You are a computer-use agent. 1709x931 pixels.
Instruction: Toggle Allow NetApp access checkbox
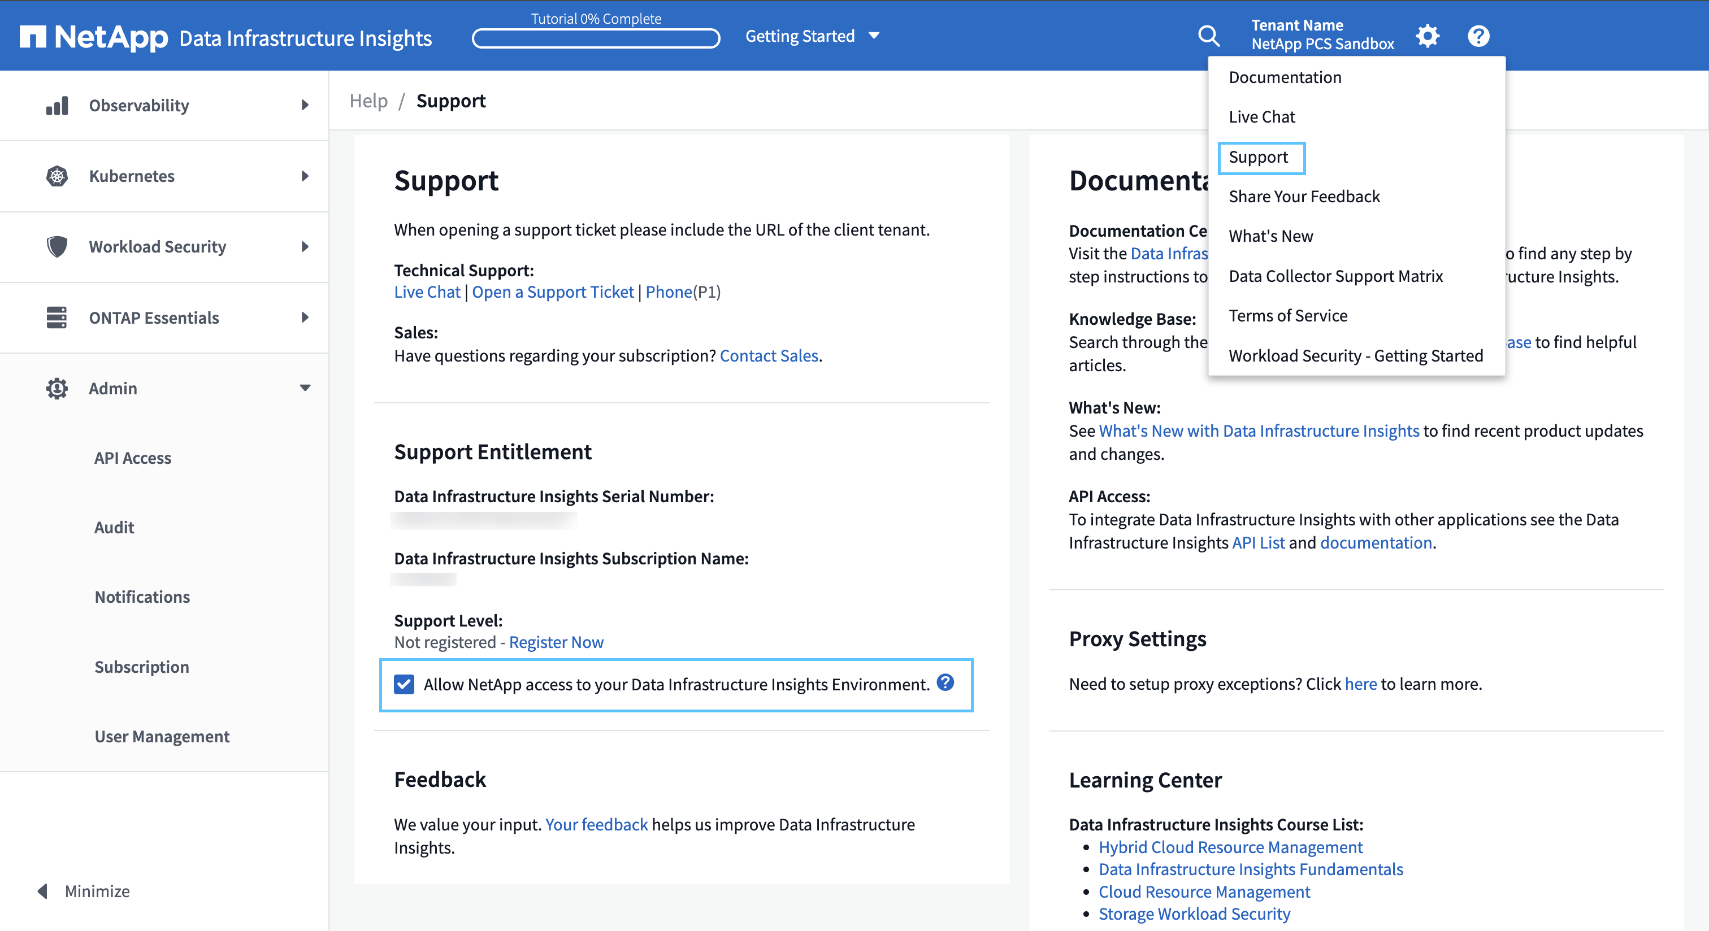(x=405, y=684)
